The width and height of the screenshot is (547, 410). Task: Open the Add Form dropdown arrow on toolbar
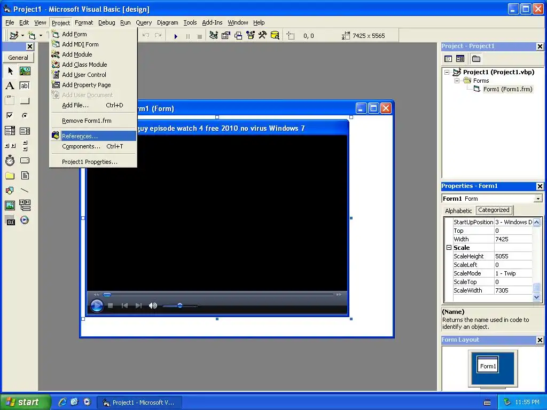point(41,36)
